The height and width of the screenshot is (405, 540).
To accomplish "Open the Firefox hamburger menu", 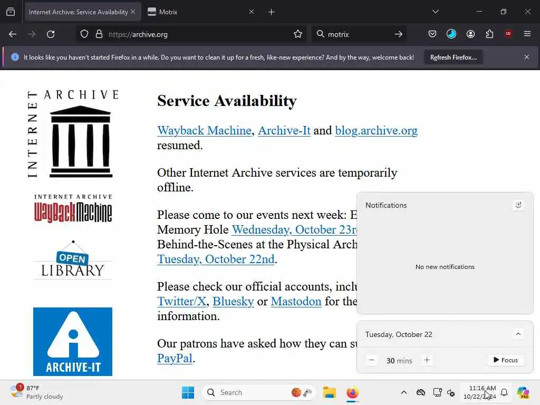I will (527, 34).
